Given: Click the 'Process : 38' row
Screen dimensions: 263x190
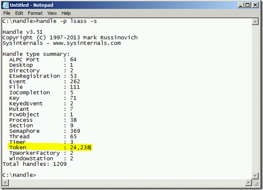Looking at the screenshot, I should click(43, 120).
